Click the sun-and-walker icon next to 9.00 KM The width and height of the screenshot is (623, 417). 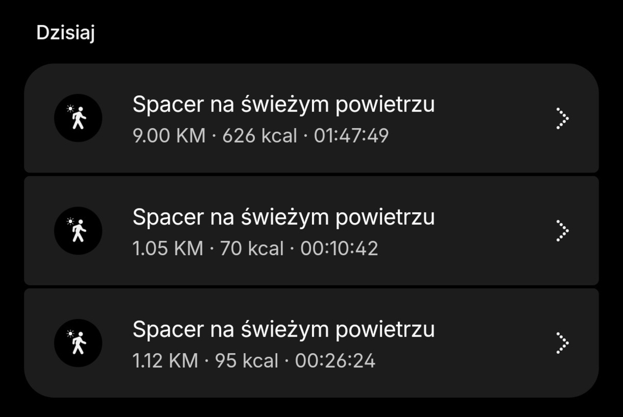coord(78,118)
